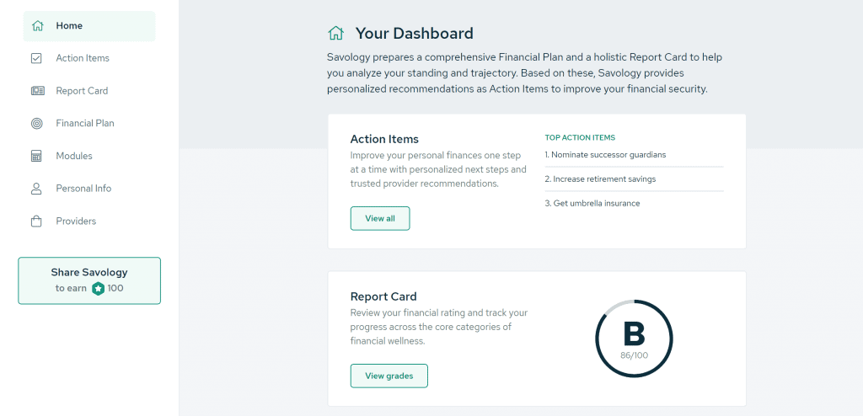Image resolution: width=863 pixels, height=416 pixels.
Task: Click the Share Savology to earn button
Action: (89, 280)
